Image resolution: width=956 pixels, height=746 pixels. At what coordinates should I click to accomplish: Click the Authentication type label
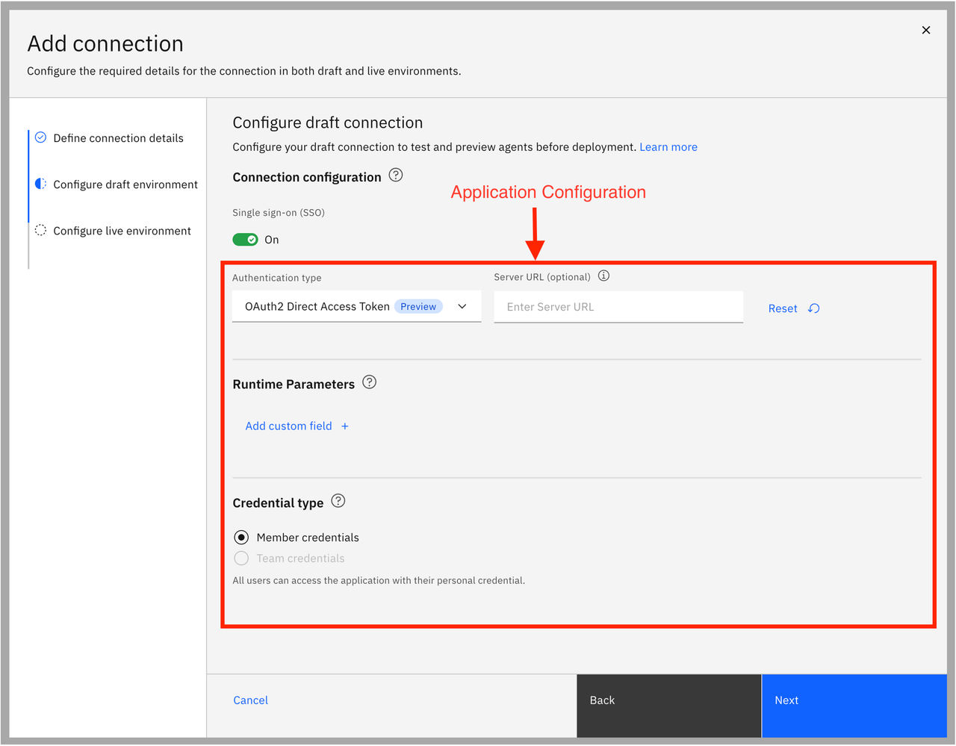pyautogui.click(x=276, y=278)
